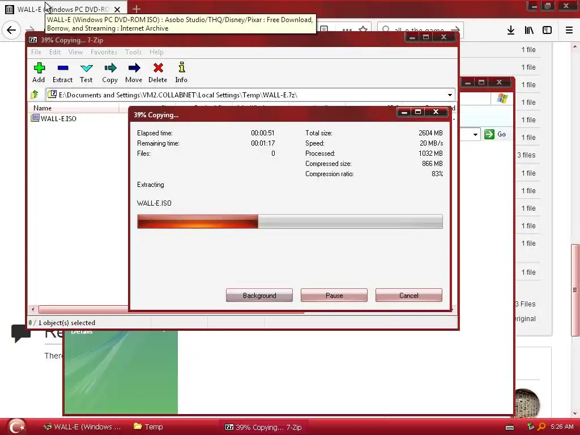Select WALL-E.ISO in the file list

tap(54, 118)
